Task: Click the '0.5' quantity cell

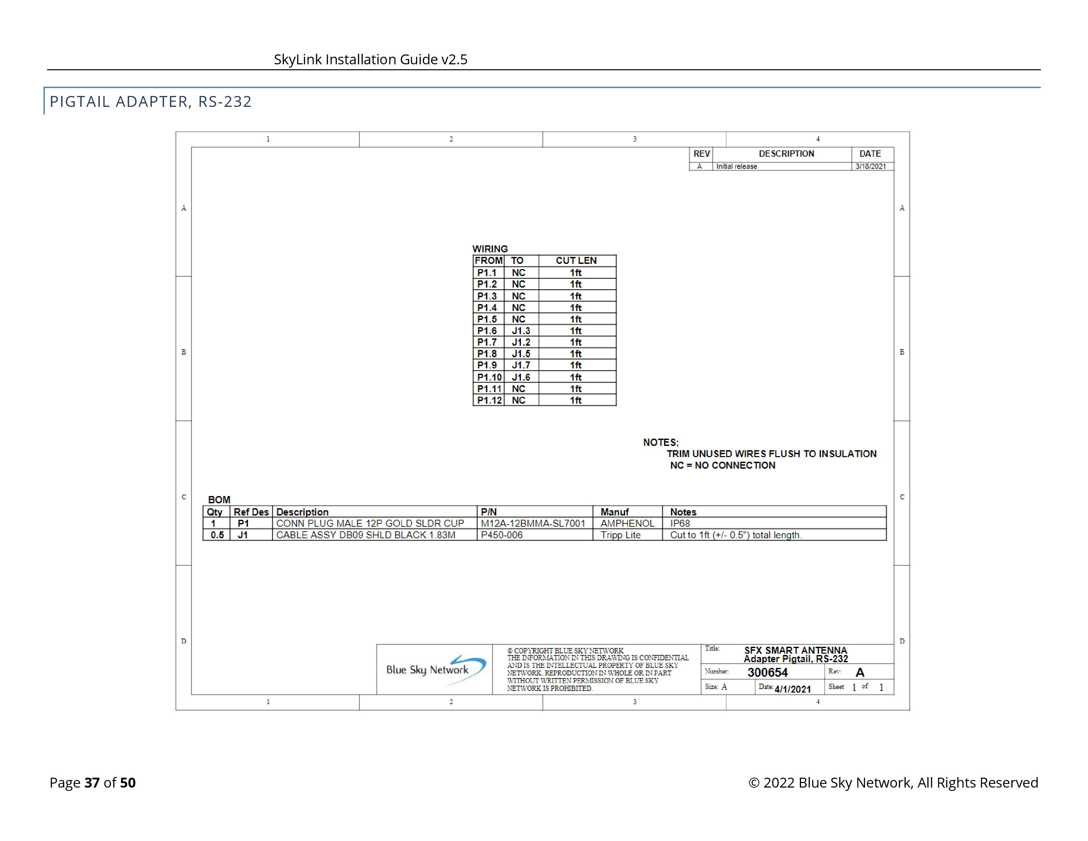Action: [217, 535]
